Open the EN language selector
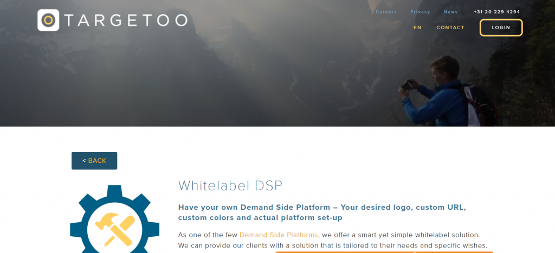This screenshot has width=555, height=253. pos(418,28)
